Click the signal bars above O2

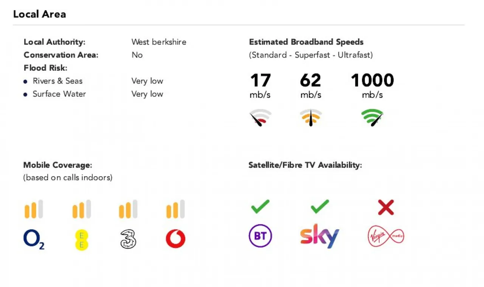pyautogui.click(x=34, y=209)
